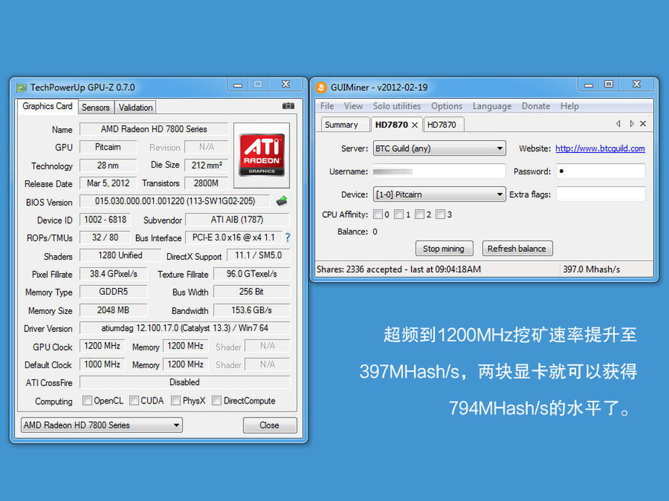This screenshot has width=669, height=501.
Task: Open the GPU selector dropdown in GPU-Z
Action: click(x=102, y=425)
